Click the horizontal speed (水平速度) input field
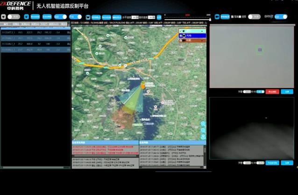 135,17
